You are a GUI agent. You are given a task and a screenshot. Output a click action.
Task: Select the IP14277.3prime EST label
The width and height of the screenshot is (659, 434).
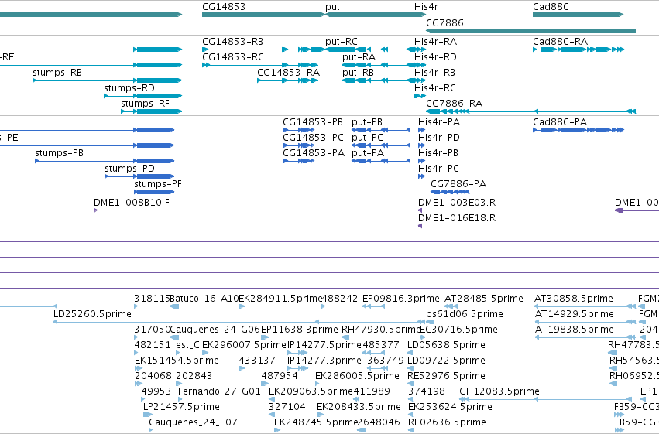[324, 361]
